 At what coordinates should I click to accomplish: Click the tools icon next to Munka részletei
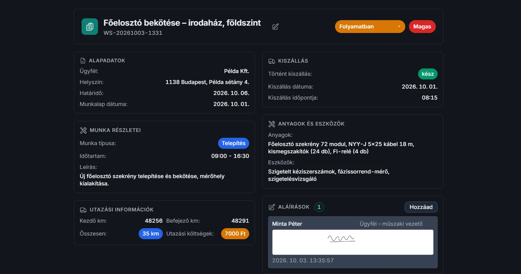[83, 130]
